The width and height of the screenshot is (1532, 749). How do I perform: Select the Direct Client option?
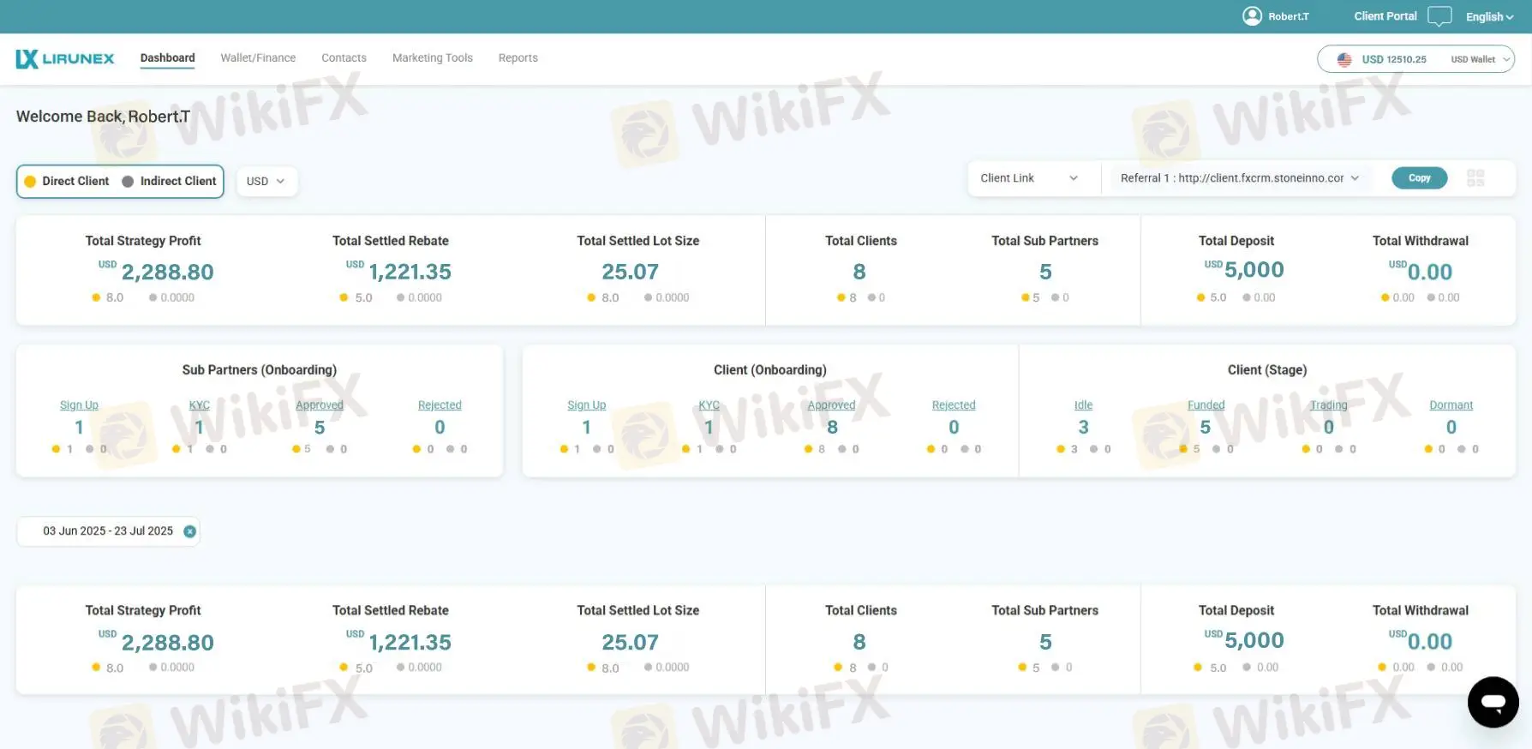pyautogui.click(x=67, y=181)
